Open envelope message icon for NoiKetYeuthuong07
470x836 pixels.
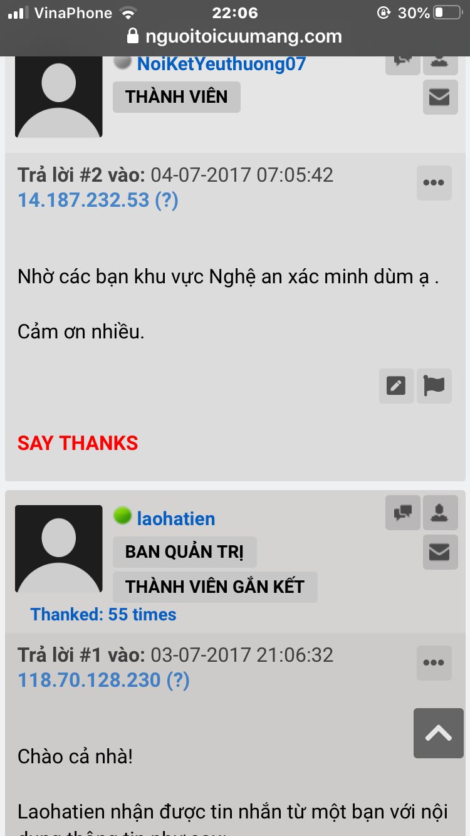coord(441,97)
